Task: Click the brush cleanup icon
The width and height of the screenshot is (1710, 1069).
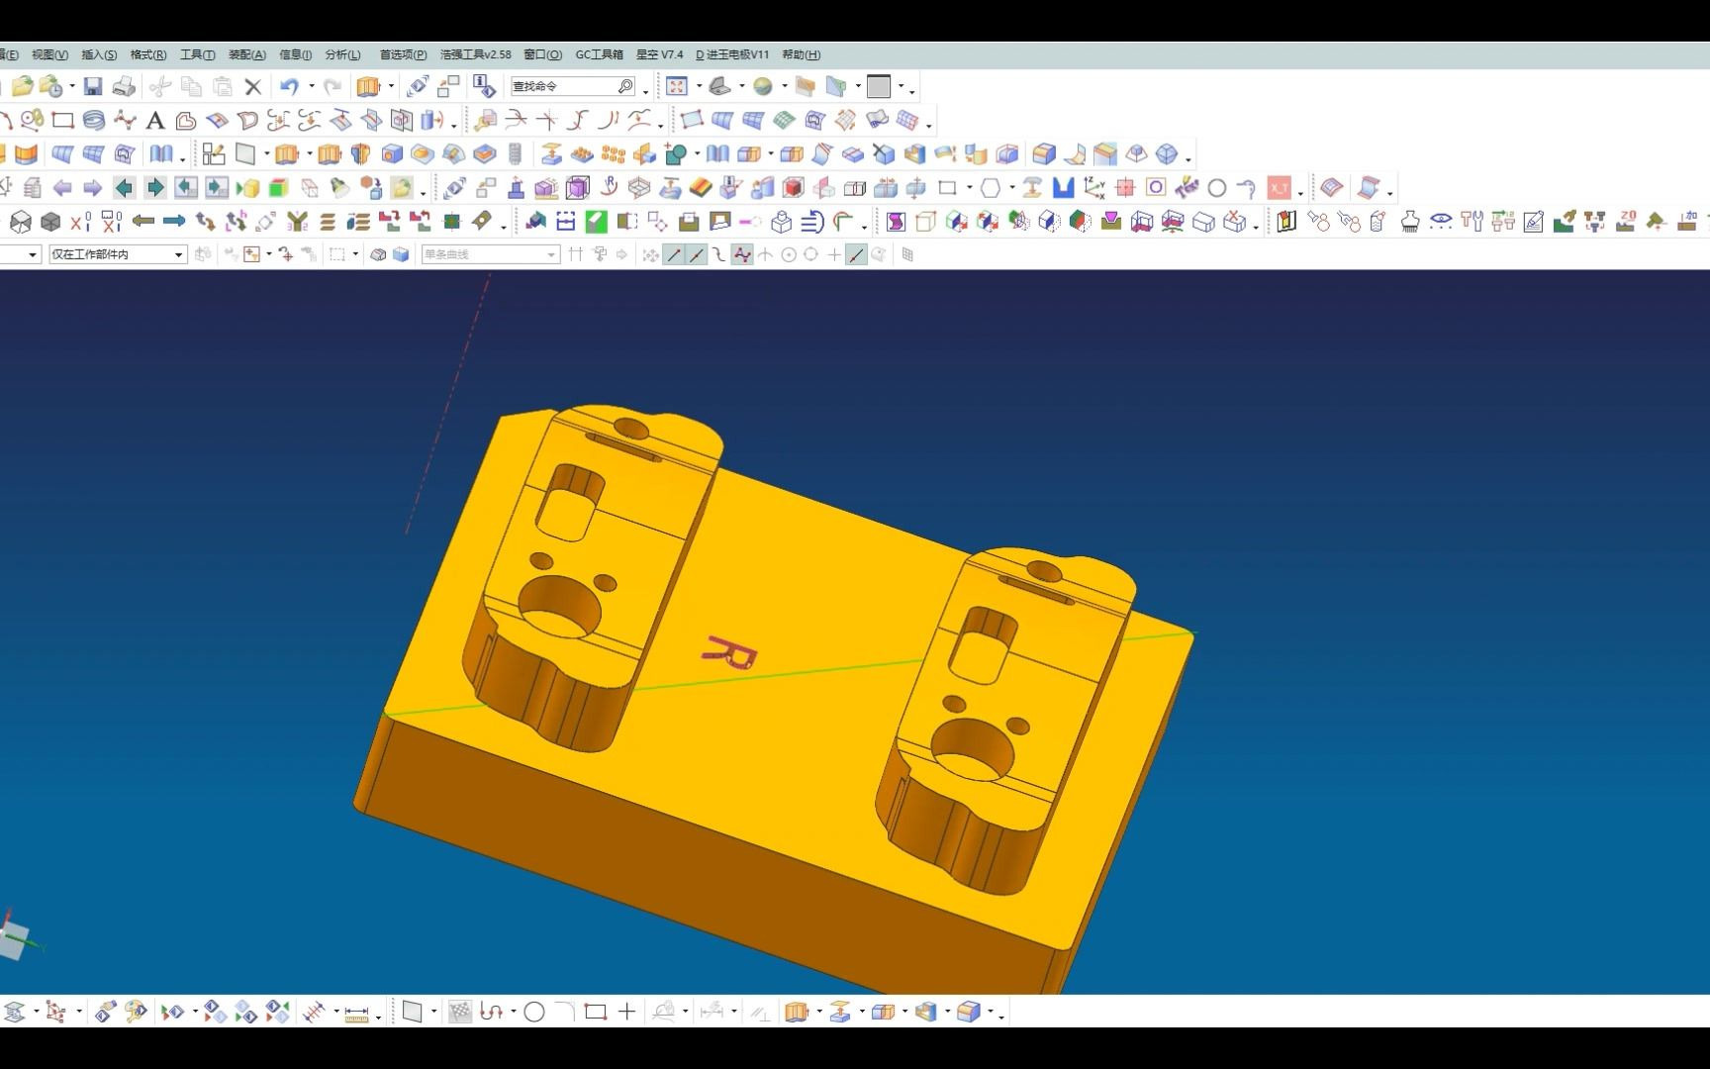Action: click(x=1410, y=222)
